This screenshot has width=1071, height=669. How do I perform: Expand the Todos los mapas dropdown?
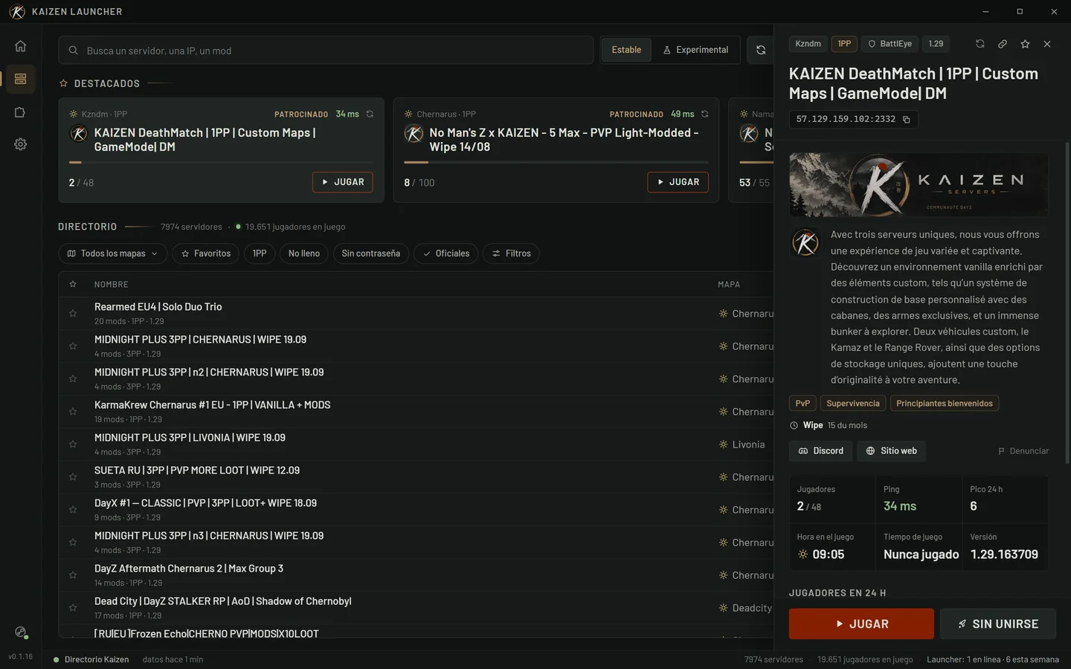112,253
